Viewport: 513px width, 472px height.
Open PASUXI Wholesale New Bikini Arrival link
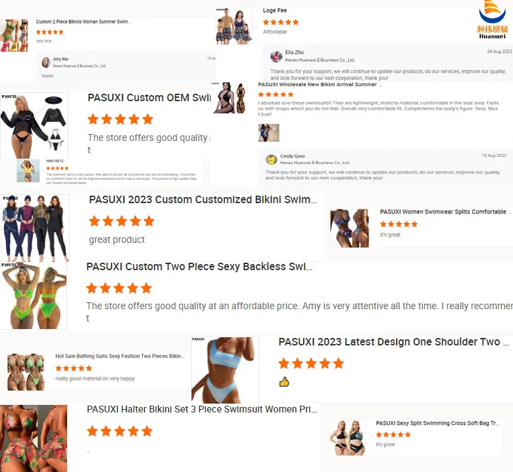point(319,84)
